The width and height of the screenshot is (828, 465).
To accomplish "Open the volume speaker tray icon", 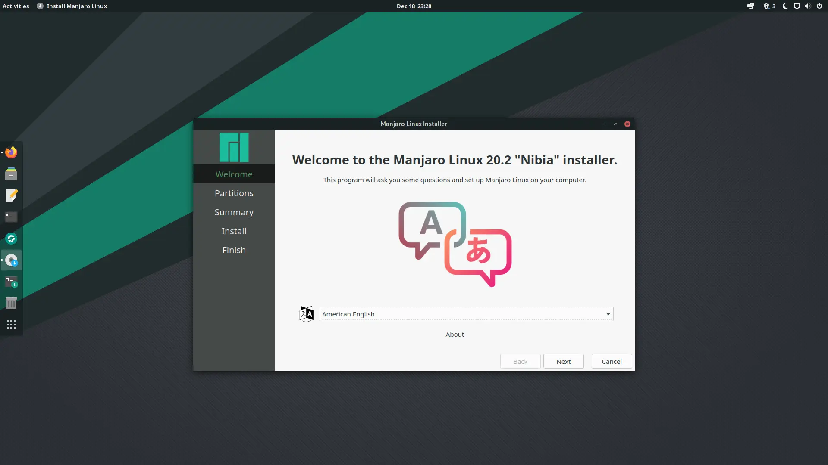I will click(808, 6).
